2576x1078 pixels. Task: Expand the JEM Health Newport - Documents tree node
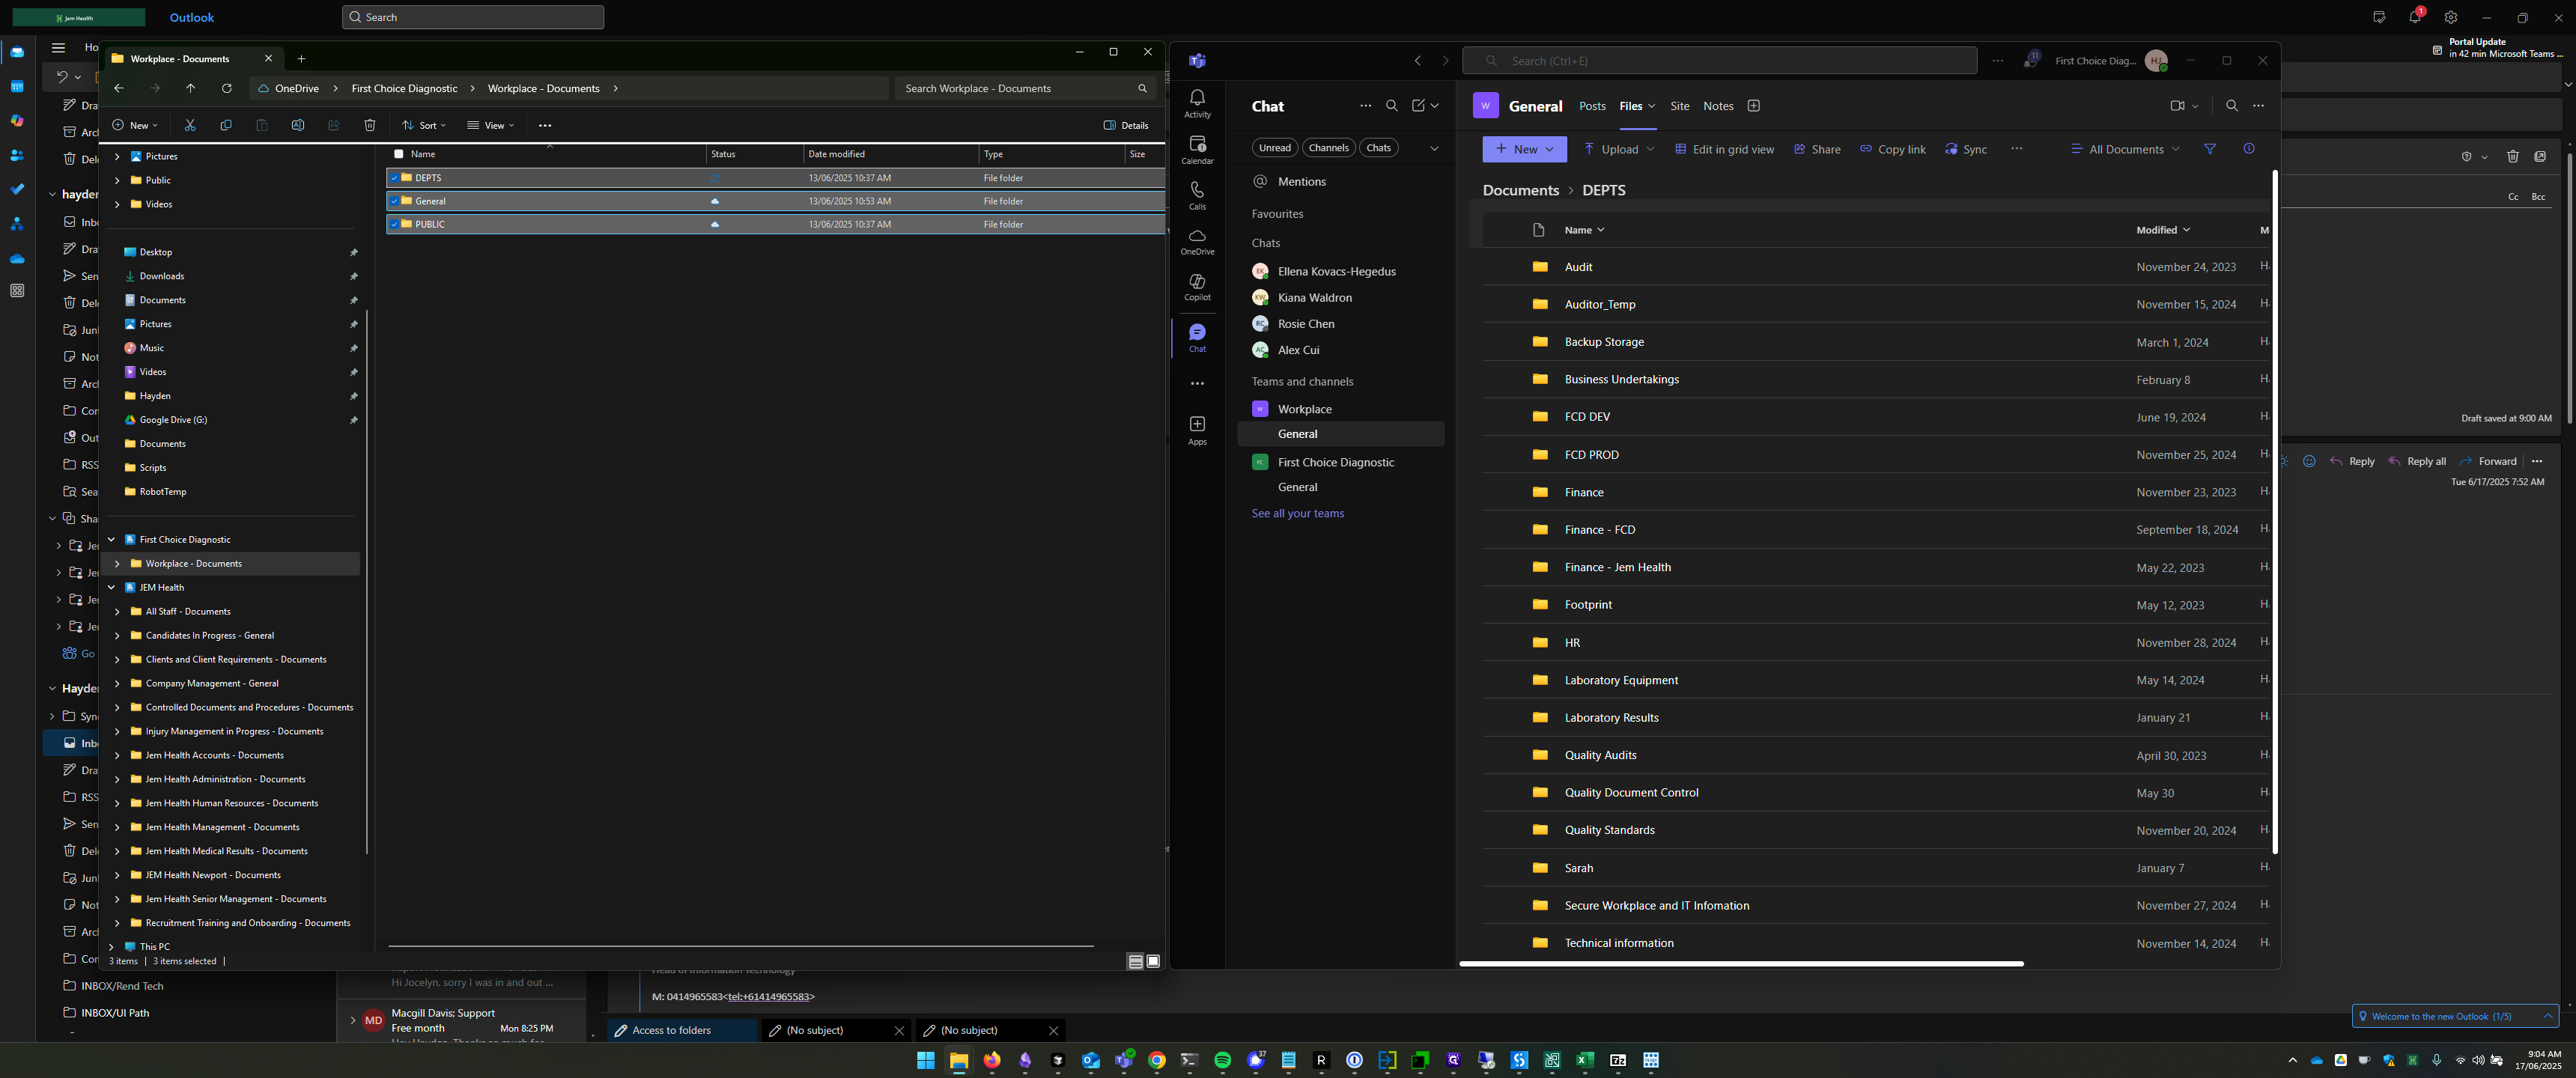point(117,875)
